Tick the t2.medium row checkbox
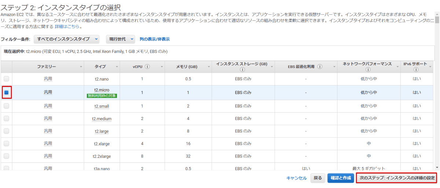 (x=6, y=119)
